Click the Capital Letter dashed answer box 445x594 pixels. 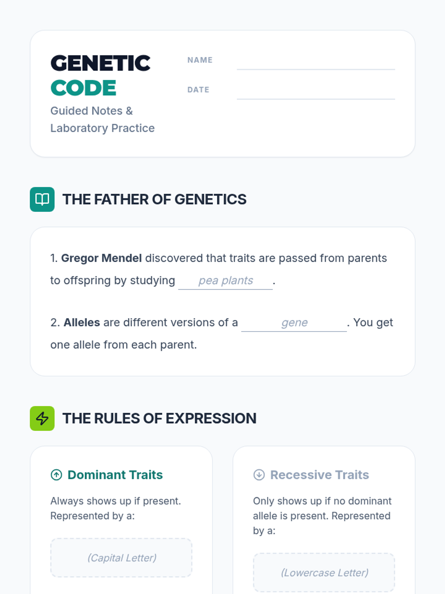(x=121, y=558)
